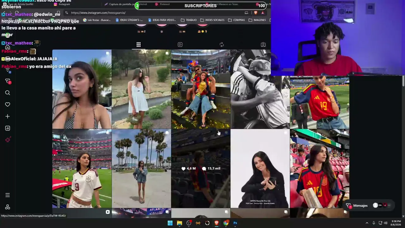Open Instagram search in the sidebar
This screenshot has width=405, height=228.
click(8, 93)
